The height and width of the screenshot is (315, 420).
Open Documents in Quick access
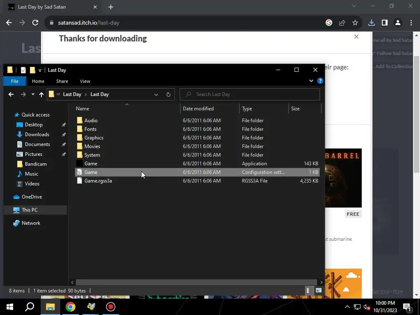[37, 144]
